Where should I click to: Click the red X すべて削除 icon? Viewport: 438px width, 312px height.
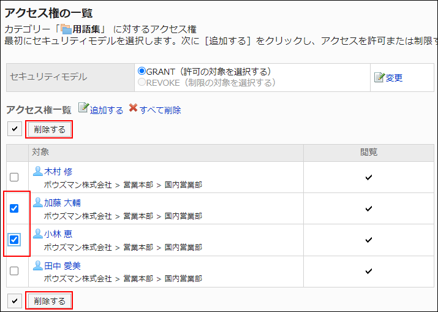pyautogui.click(x=134, y=108)
